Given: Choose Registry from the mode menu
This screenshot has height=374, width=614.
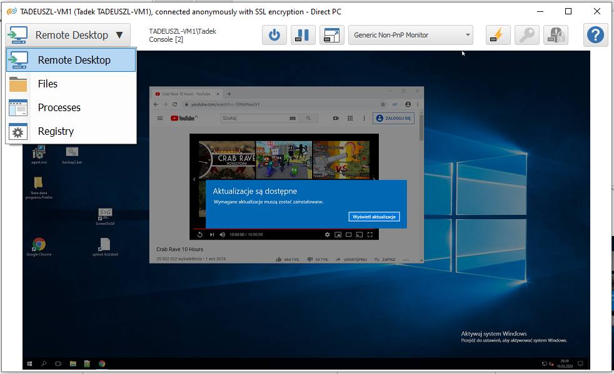Looking at the screenshot, I should (56, 131).
